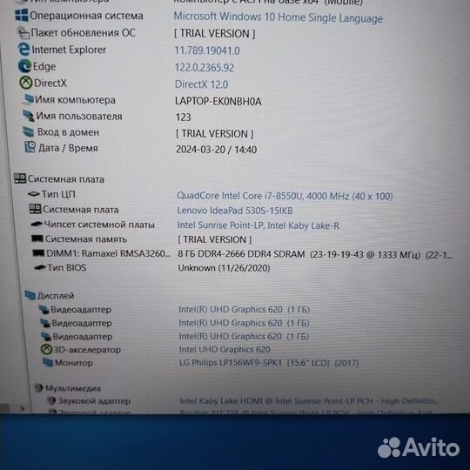Click the chipset icon beside Чипсет системной платы
The height and width of the screenshot is (470, 470).
[37, 225]
